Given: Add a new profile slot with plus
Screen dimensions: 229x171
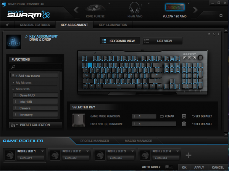Looking at the screenshot, I should pyautogui.click(x=189, y=155).
